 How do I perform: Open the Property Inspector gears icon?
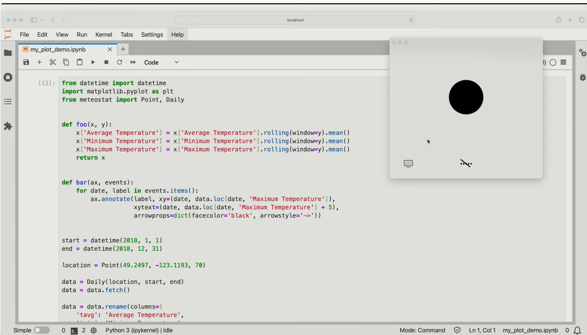(x=583, y=53)
